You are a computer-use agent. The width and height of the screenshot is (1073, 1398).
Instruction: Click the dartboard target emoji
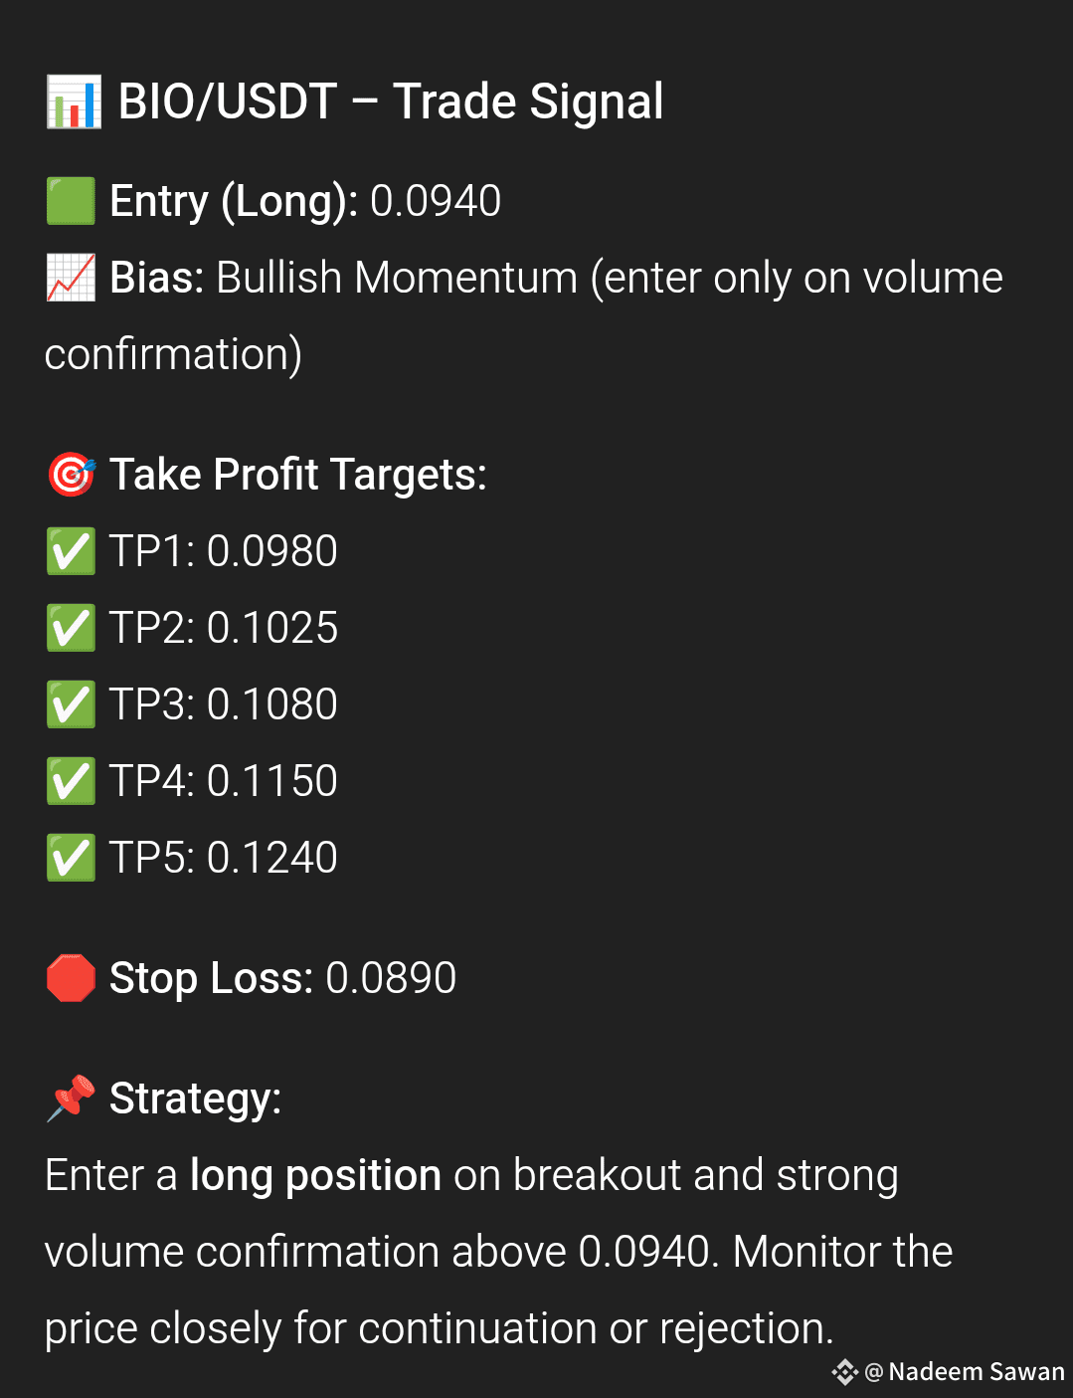point(71,475)
